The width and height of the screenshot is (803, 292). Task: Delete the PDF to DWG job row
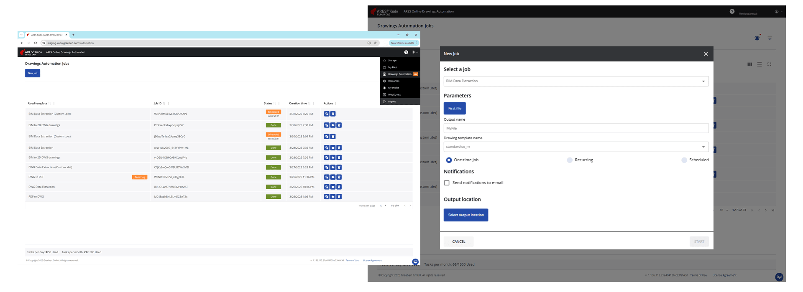click(339, 196)
